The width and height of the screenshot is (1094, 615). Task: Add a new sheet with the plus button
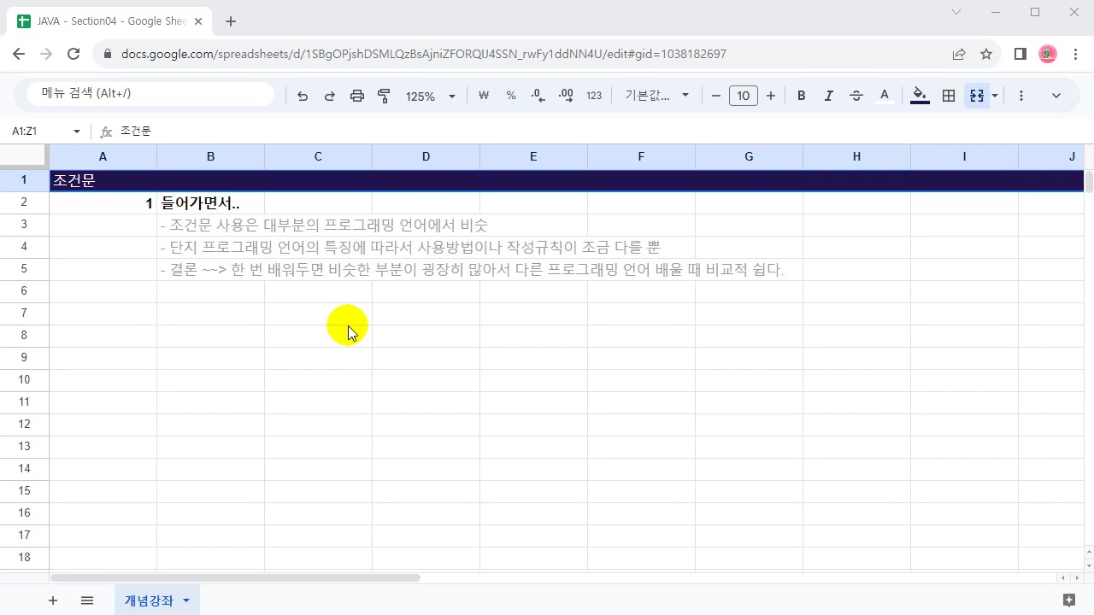tap(53, 600)
